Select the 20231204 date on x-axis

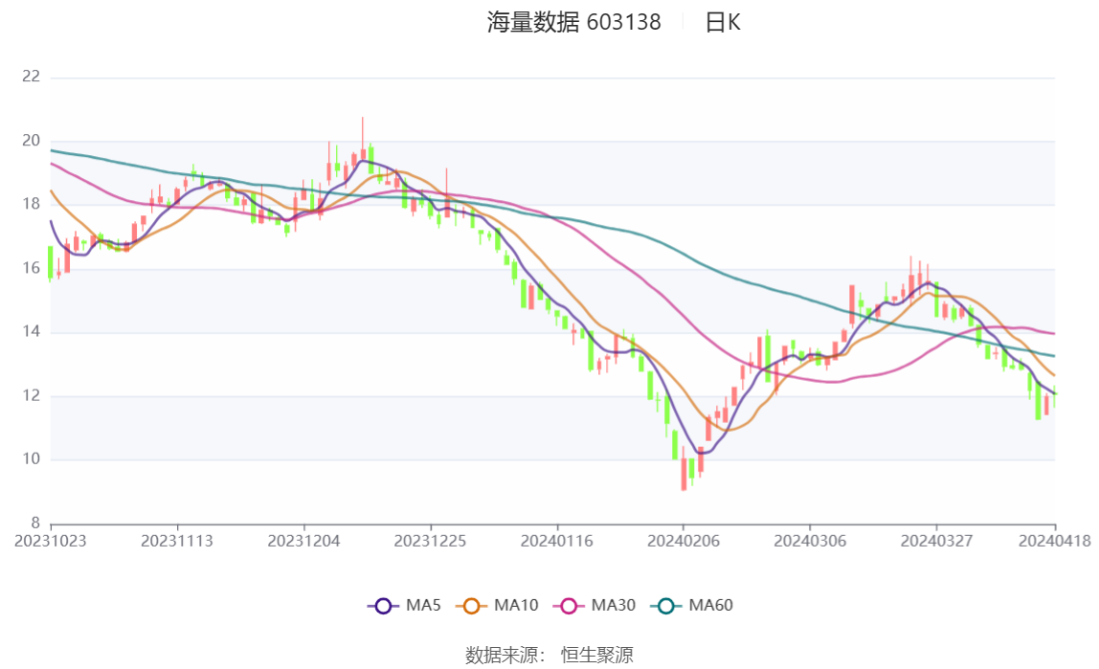coord(304,541)
